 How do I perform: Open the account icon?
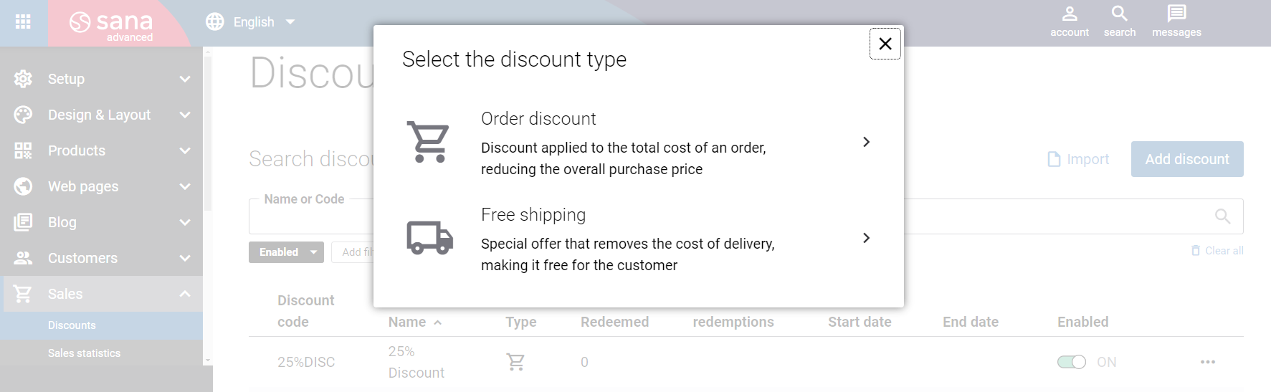(1069, 21)
